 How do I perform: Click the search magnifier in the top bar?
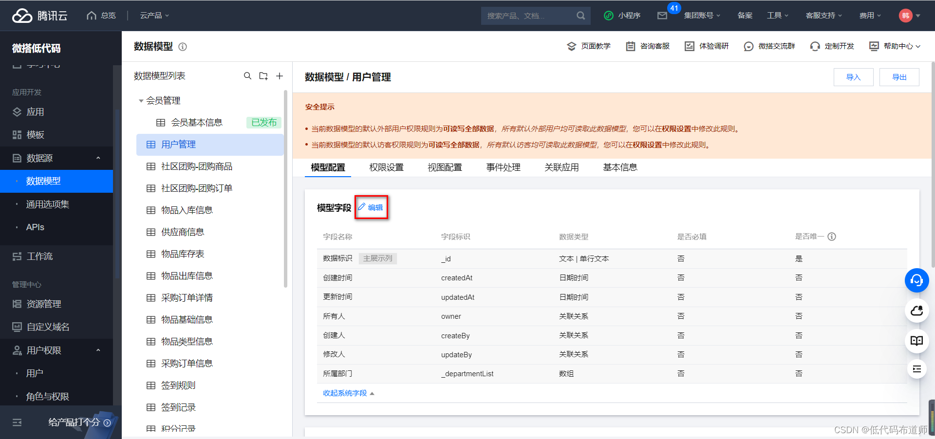(580, 16)
